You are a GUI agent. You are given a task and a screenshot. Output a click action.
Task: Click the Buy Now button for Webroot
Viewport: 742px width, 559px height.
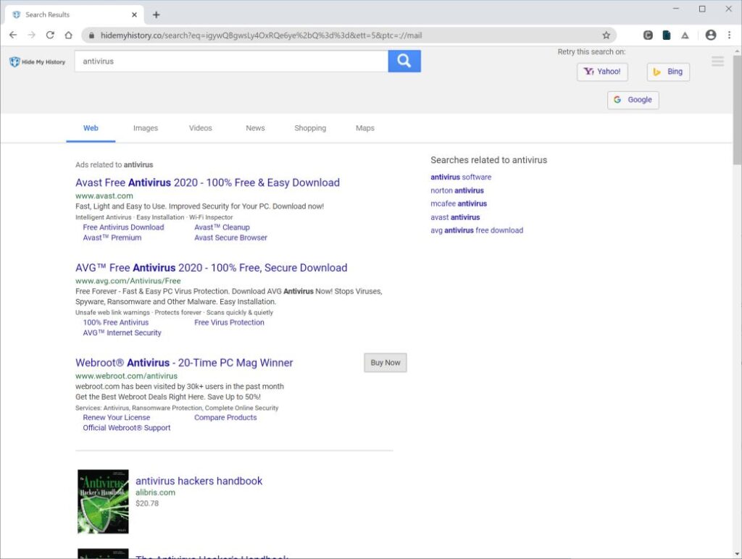click(385, 363)
